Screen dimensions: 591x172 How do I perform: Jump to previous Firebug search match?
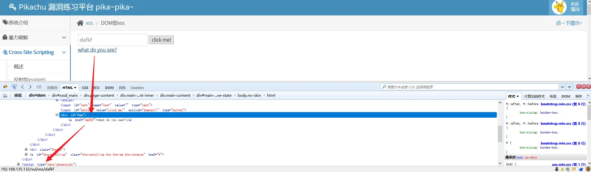(562, 87)
